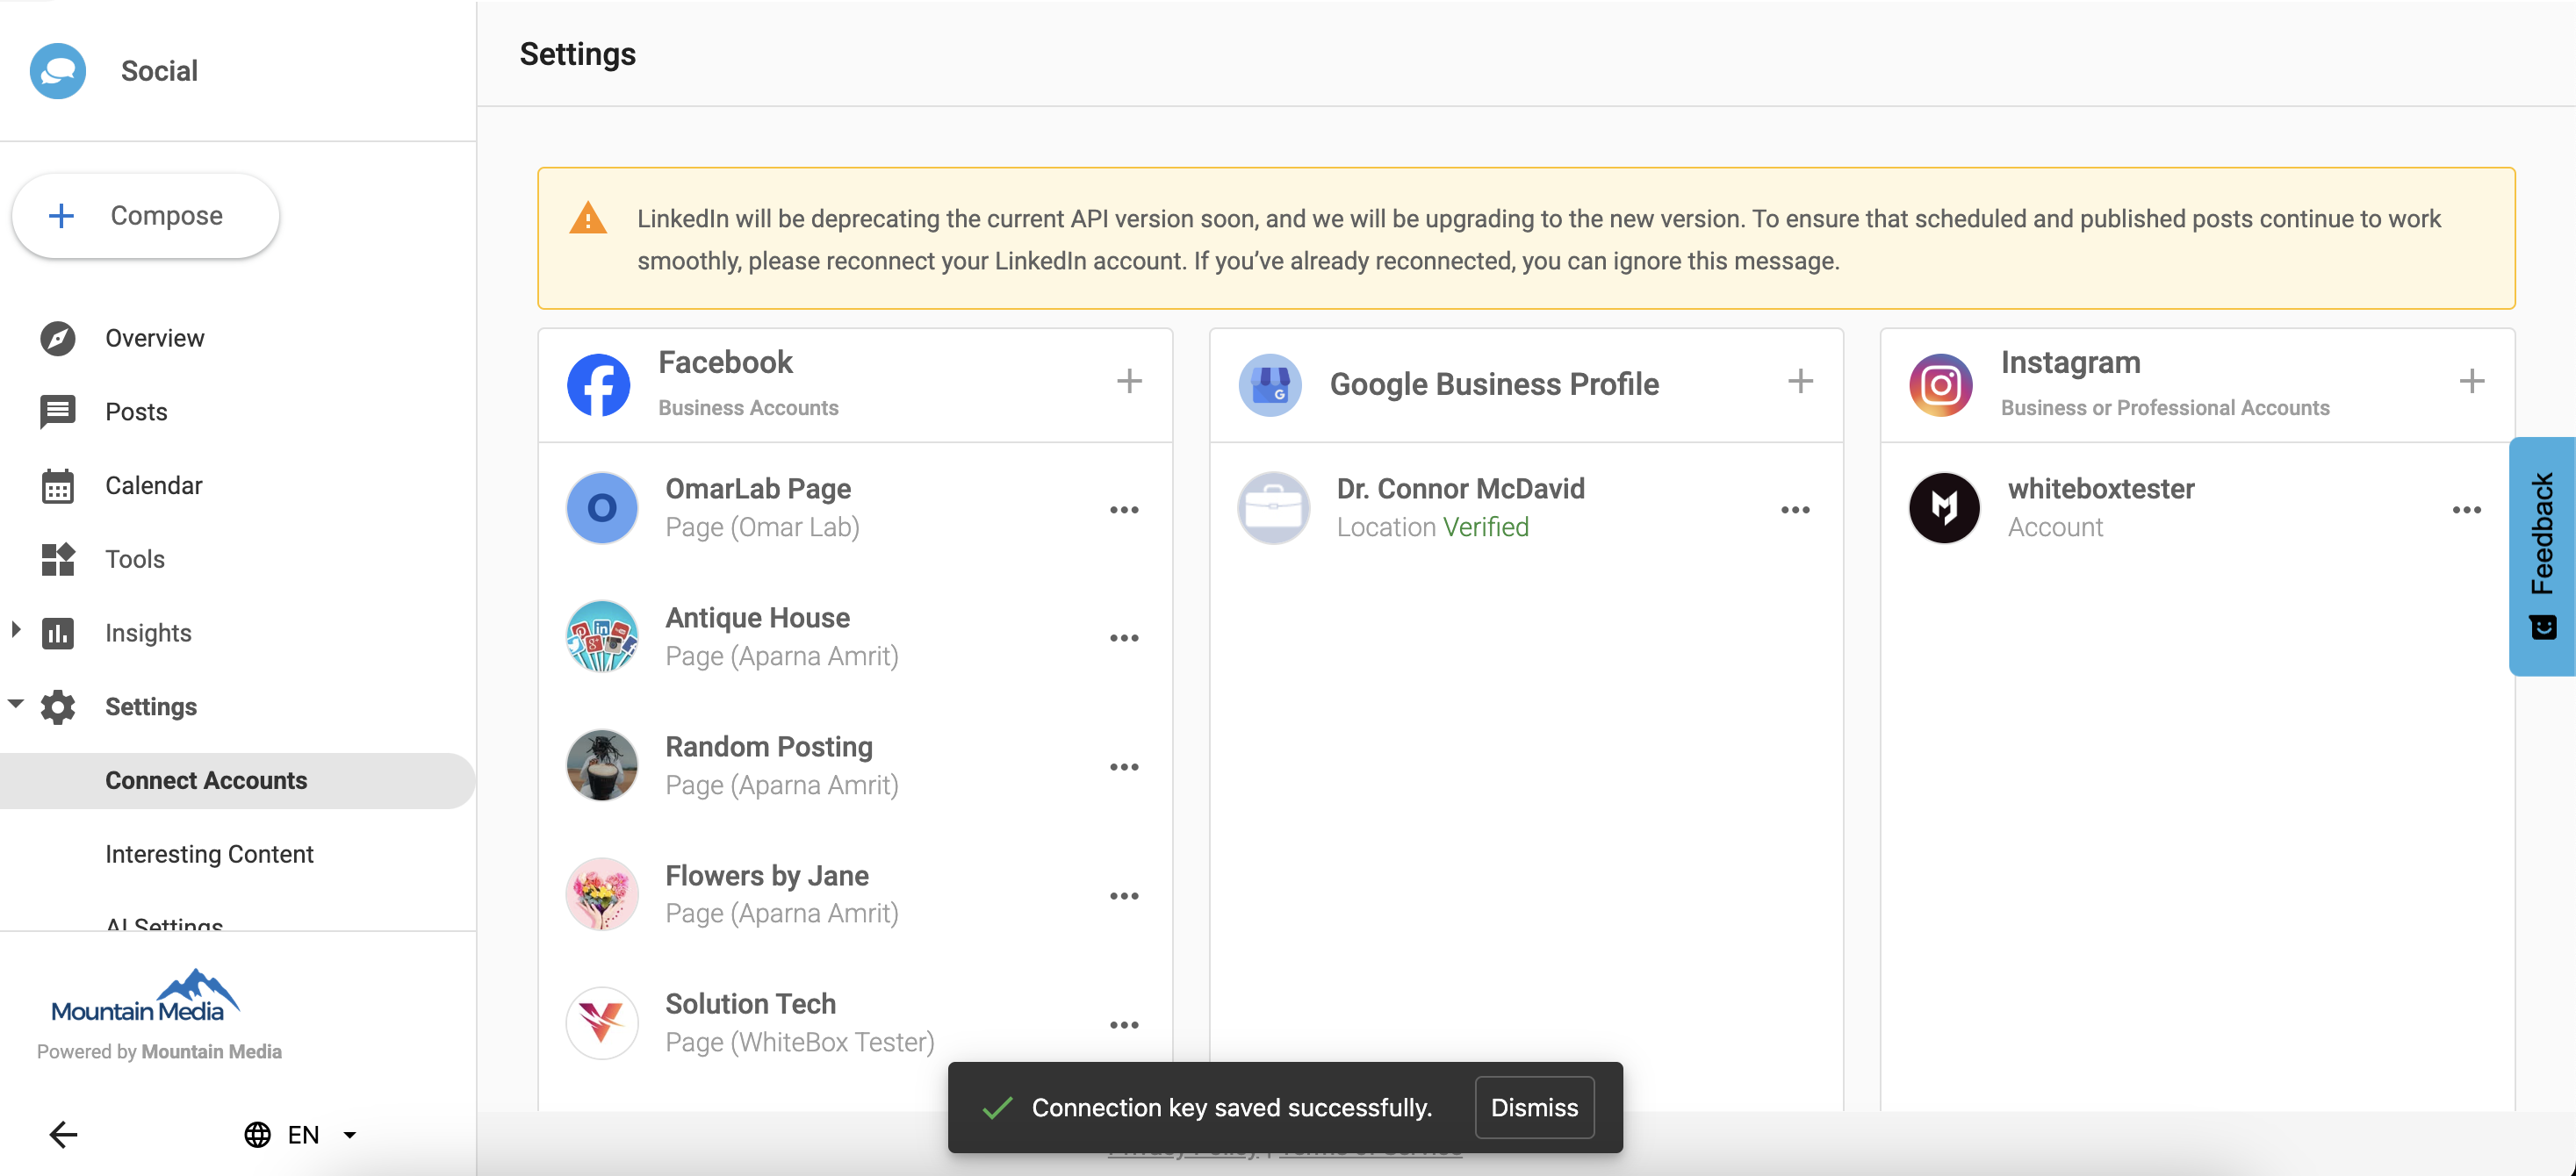Click the Posts chat icon
The image size is (2576, 1176).
[x=58, y=412]
